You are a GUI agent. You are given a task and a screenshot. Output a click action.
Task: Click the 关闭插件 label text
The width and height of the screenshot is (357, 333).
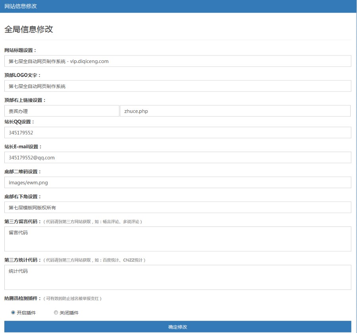69,313
